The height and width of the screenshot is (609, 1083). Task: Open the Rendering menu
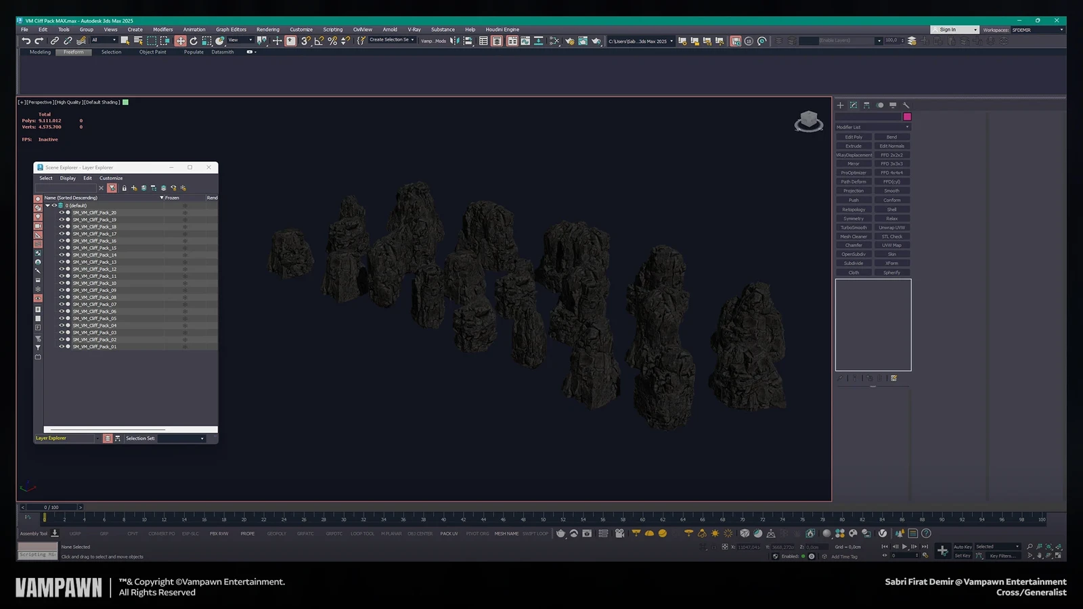[x=267, y=30]
